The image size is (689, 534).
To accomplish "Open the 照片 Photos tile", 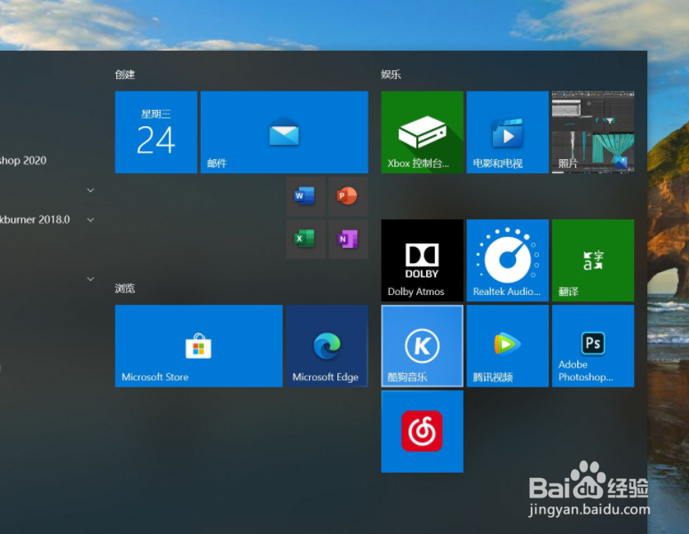I will point(593,132).
